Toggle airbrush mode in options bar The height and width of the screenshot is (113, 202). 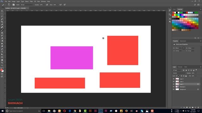pyautogui.click(x=60, y=5)
